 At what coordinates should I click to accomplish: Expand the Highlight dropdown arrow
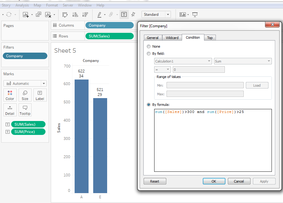[x=105, y=15]
